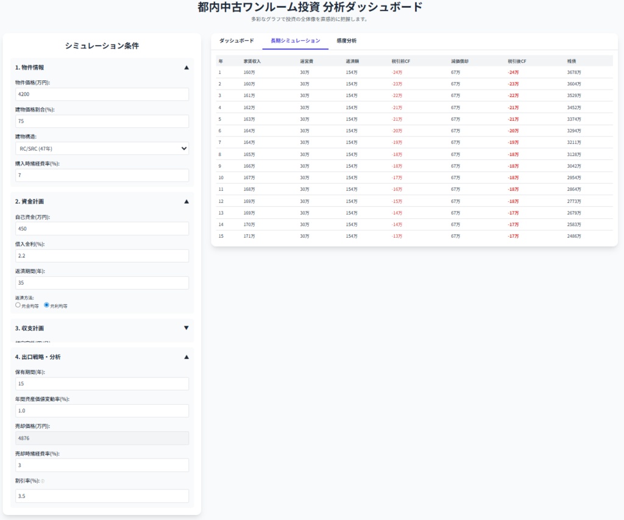The width and height of the screenshot is (624, 520).
Task: Open the 建物構造 RC/SRC (47年) dropdown
Action: (102, 149)
